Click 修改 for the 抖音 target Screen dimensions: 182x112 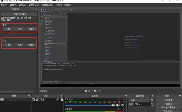pos(20,45)
